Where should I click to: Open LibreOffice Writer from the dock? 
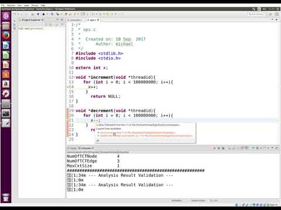pos(6,45)
